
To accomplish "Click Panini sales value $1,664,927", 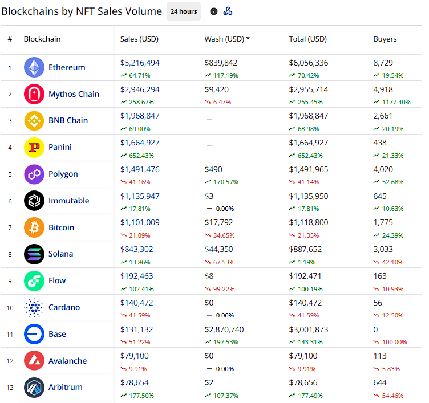I will [x=140, y=143].
